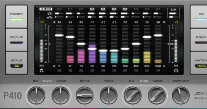Viewport: 207px width, 109px height.
Task: Toggle the link icon above the 4000 Hz band
Action: point(136,9)
